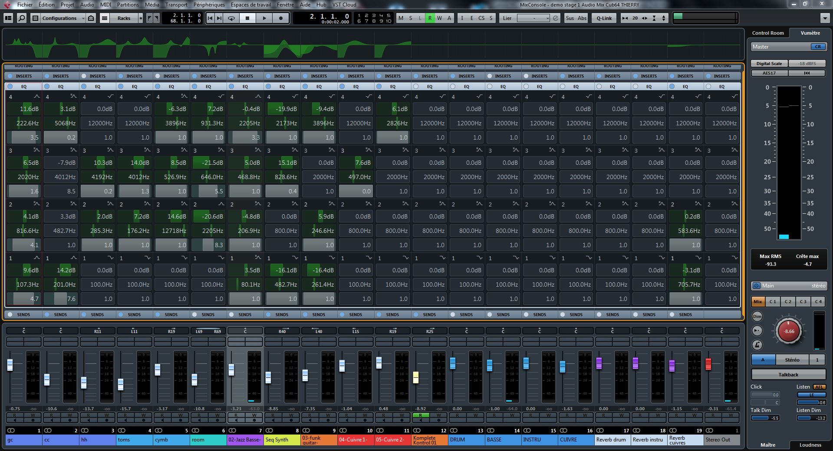Screen dimensions: 833x451
Task: Click the go to previous marker button
Action: [x=210, y=18]
